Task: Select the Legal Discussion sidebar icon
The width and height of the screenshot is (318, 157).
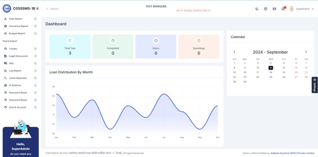Action: (x=6, y=56)
